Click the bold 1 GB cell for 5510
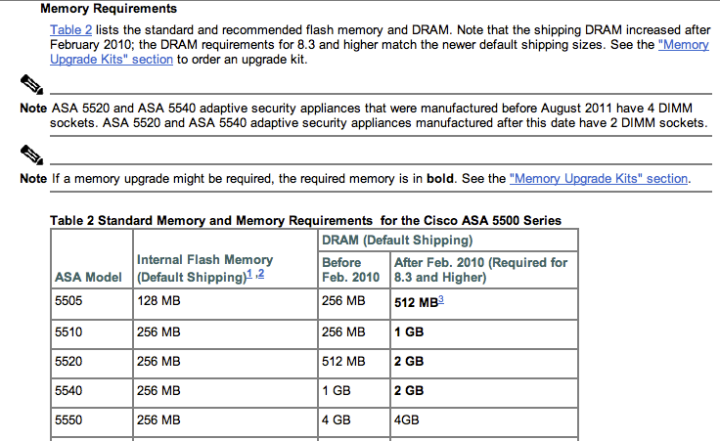 408,332
